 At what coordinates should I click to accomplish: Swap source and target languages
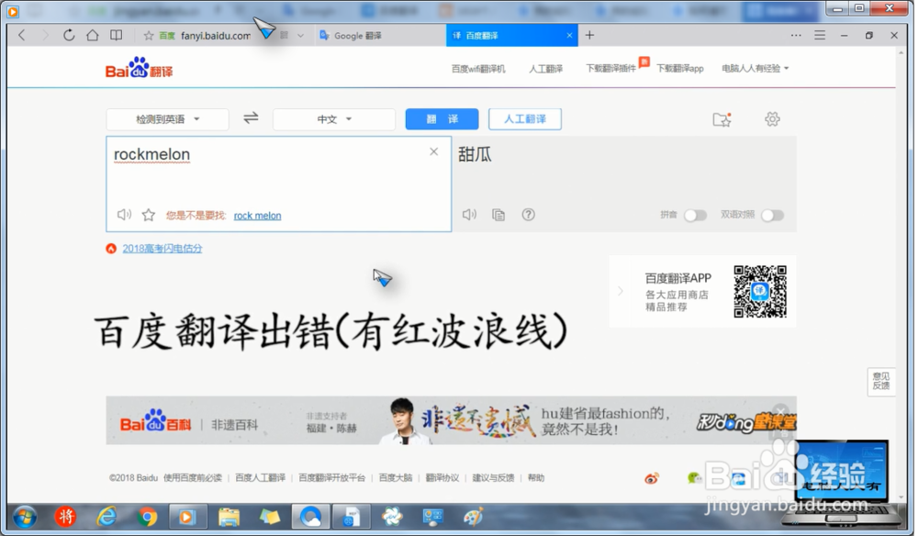[x=251, y=118]
